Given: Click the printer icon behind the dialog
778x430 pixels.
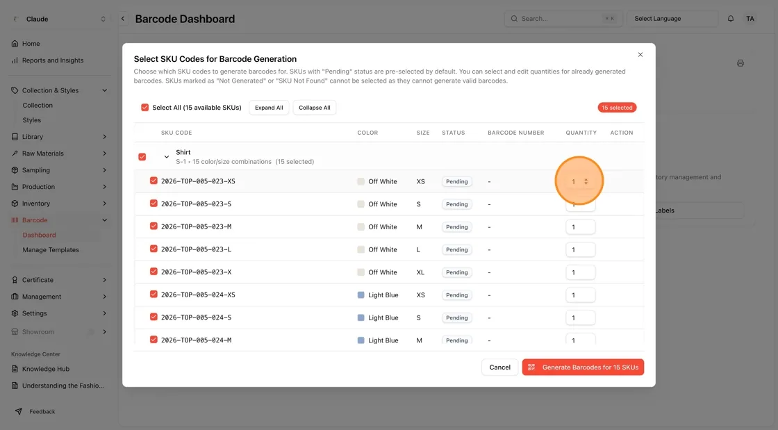Looking at the screenshot, I should [x=740, y=63].
